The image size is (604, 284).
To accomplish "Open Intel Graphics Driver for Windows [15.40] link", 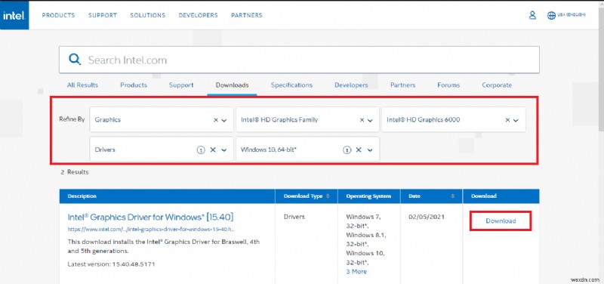I will pyautogui.click(x=150, y=217).
